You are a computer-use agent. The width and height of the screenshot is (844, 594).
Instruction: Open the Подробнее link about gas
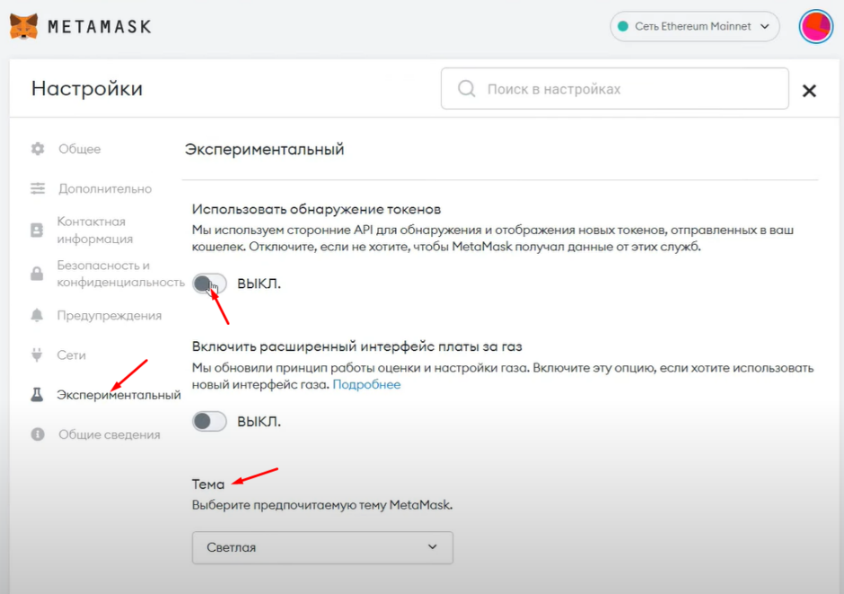[366, 385]
